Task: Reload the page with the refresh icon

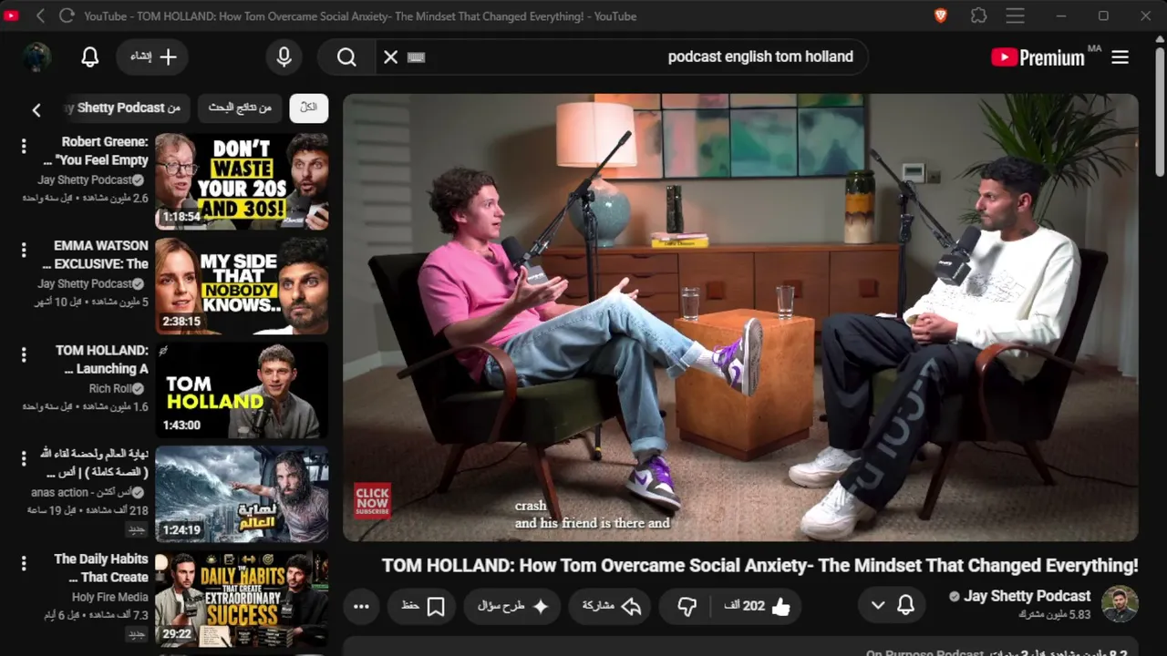Action: (x=67, y=15)
